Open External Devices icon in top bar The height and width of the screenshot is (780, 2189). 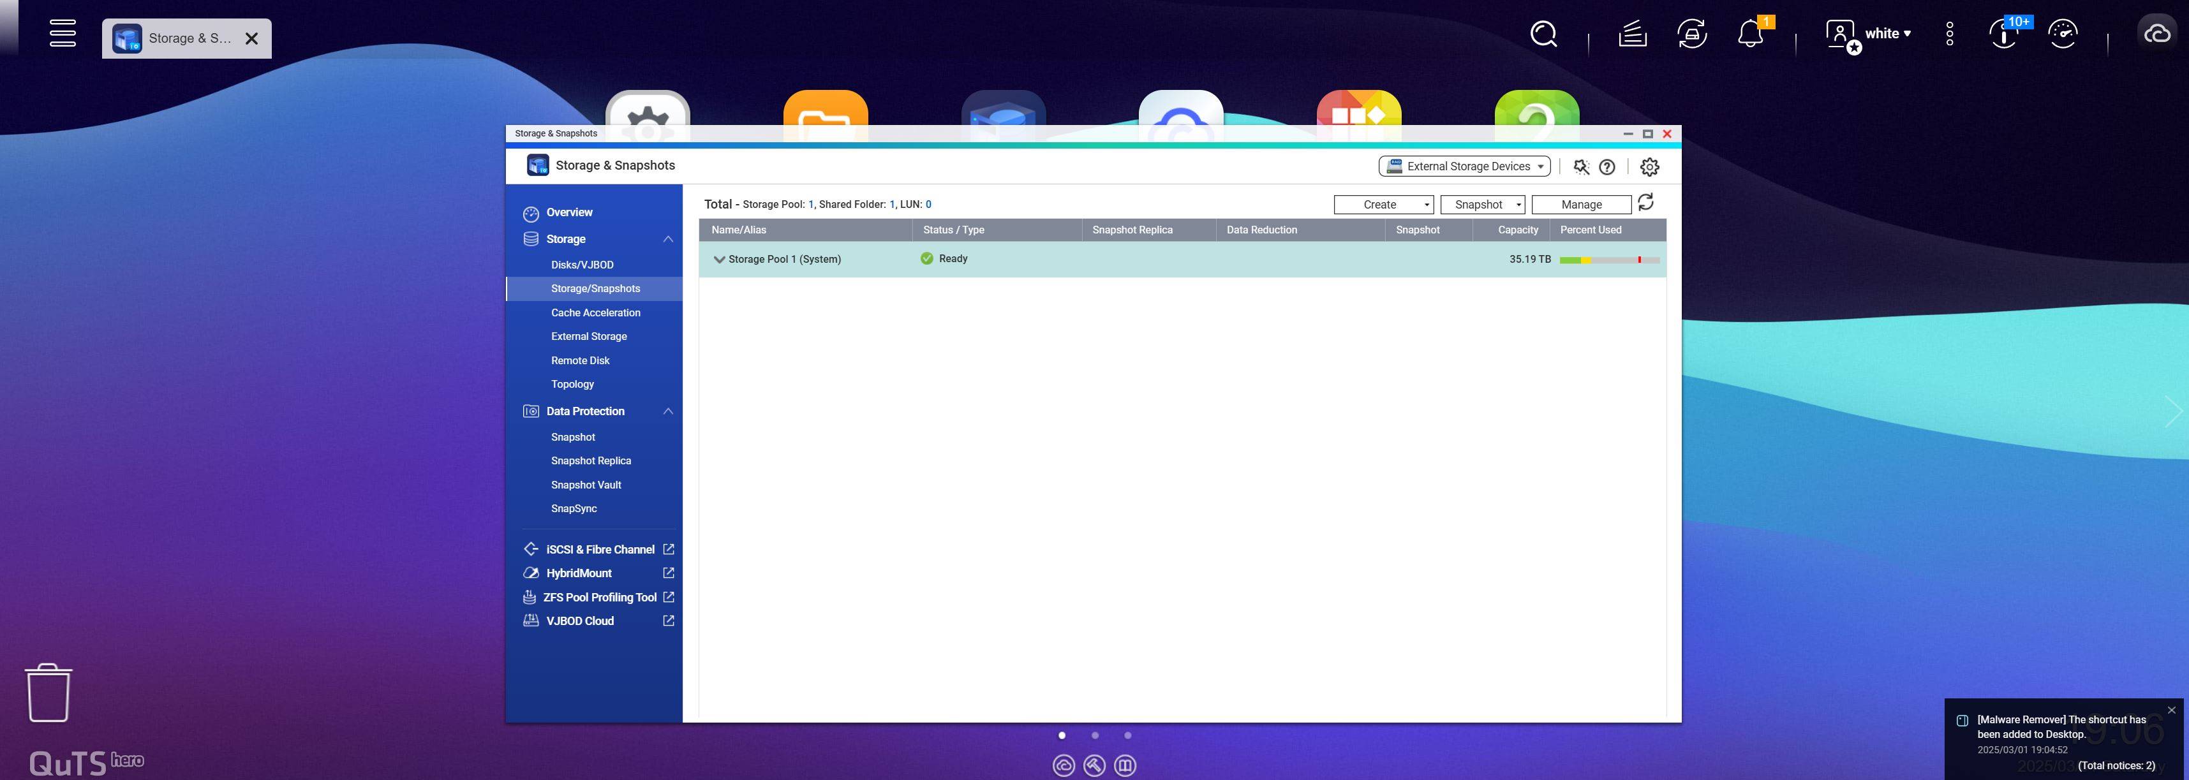pyautogui.click(x=1692, y=34)
